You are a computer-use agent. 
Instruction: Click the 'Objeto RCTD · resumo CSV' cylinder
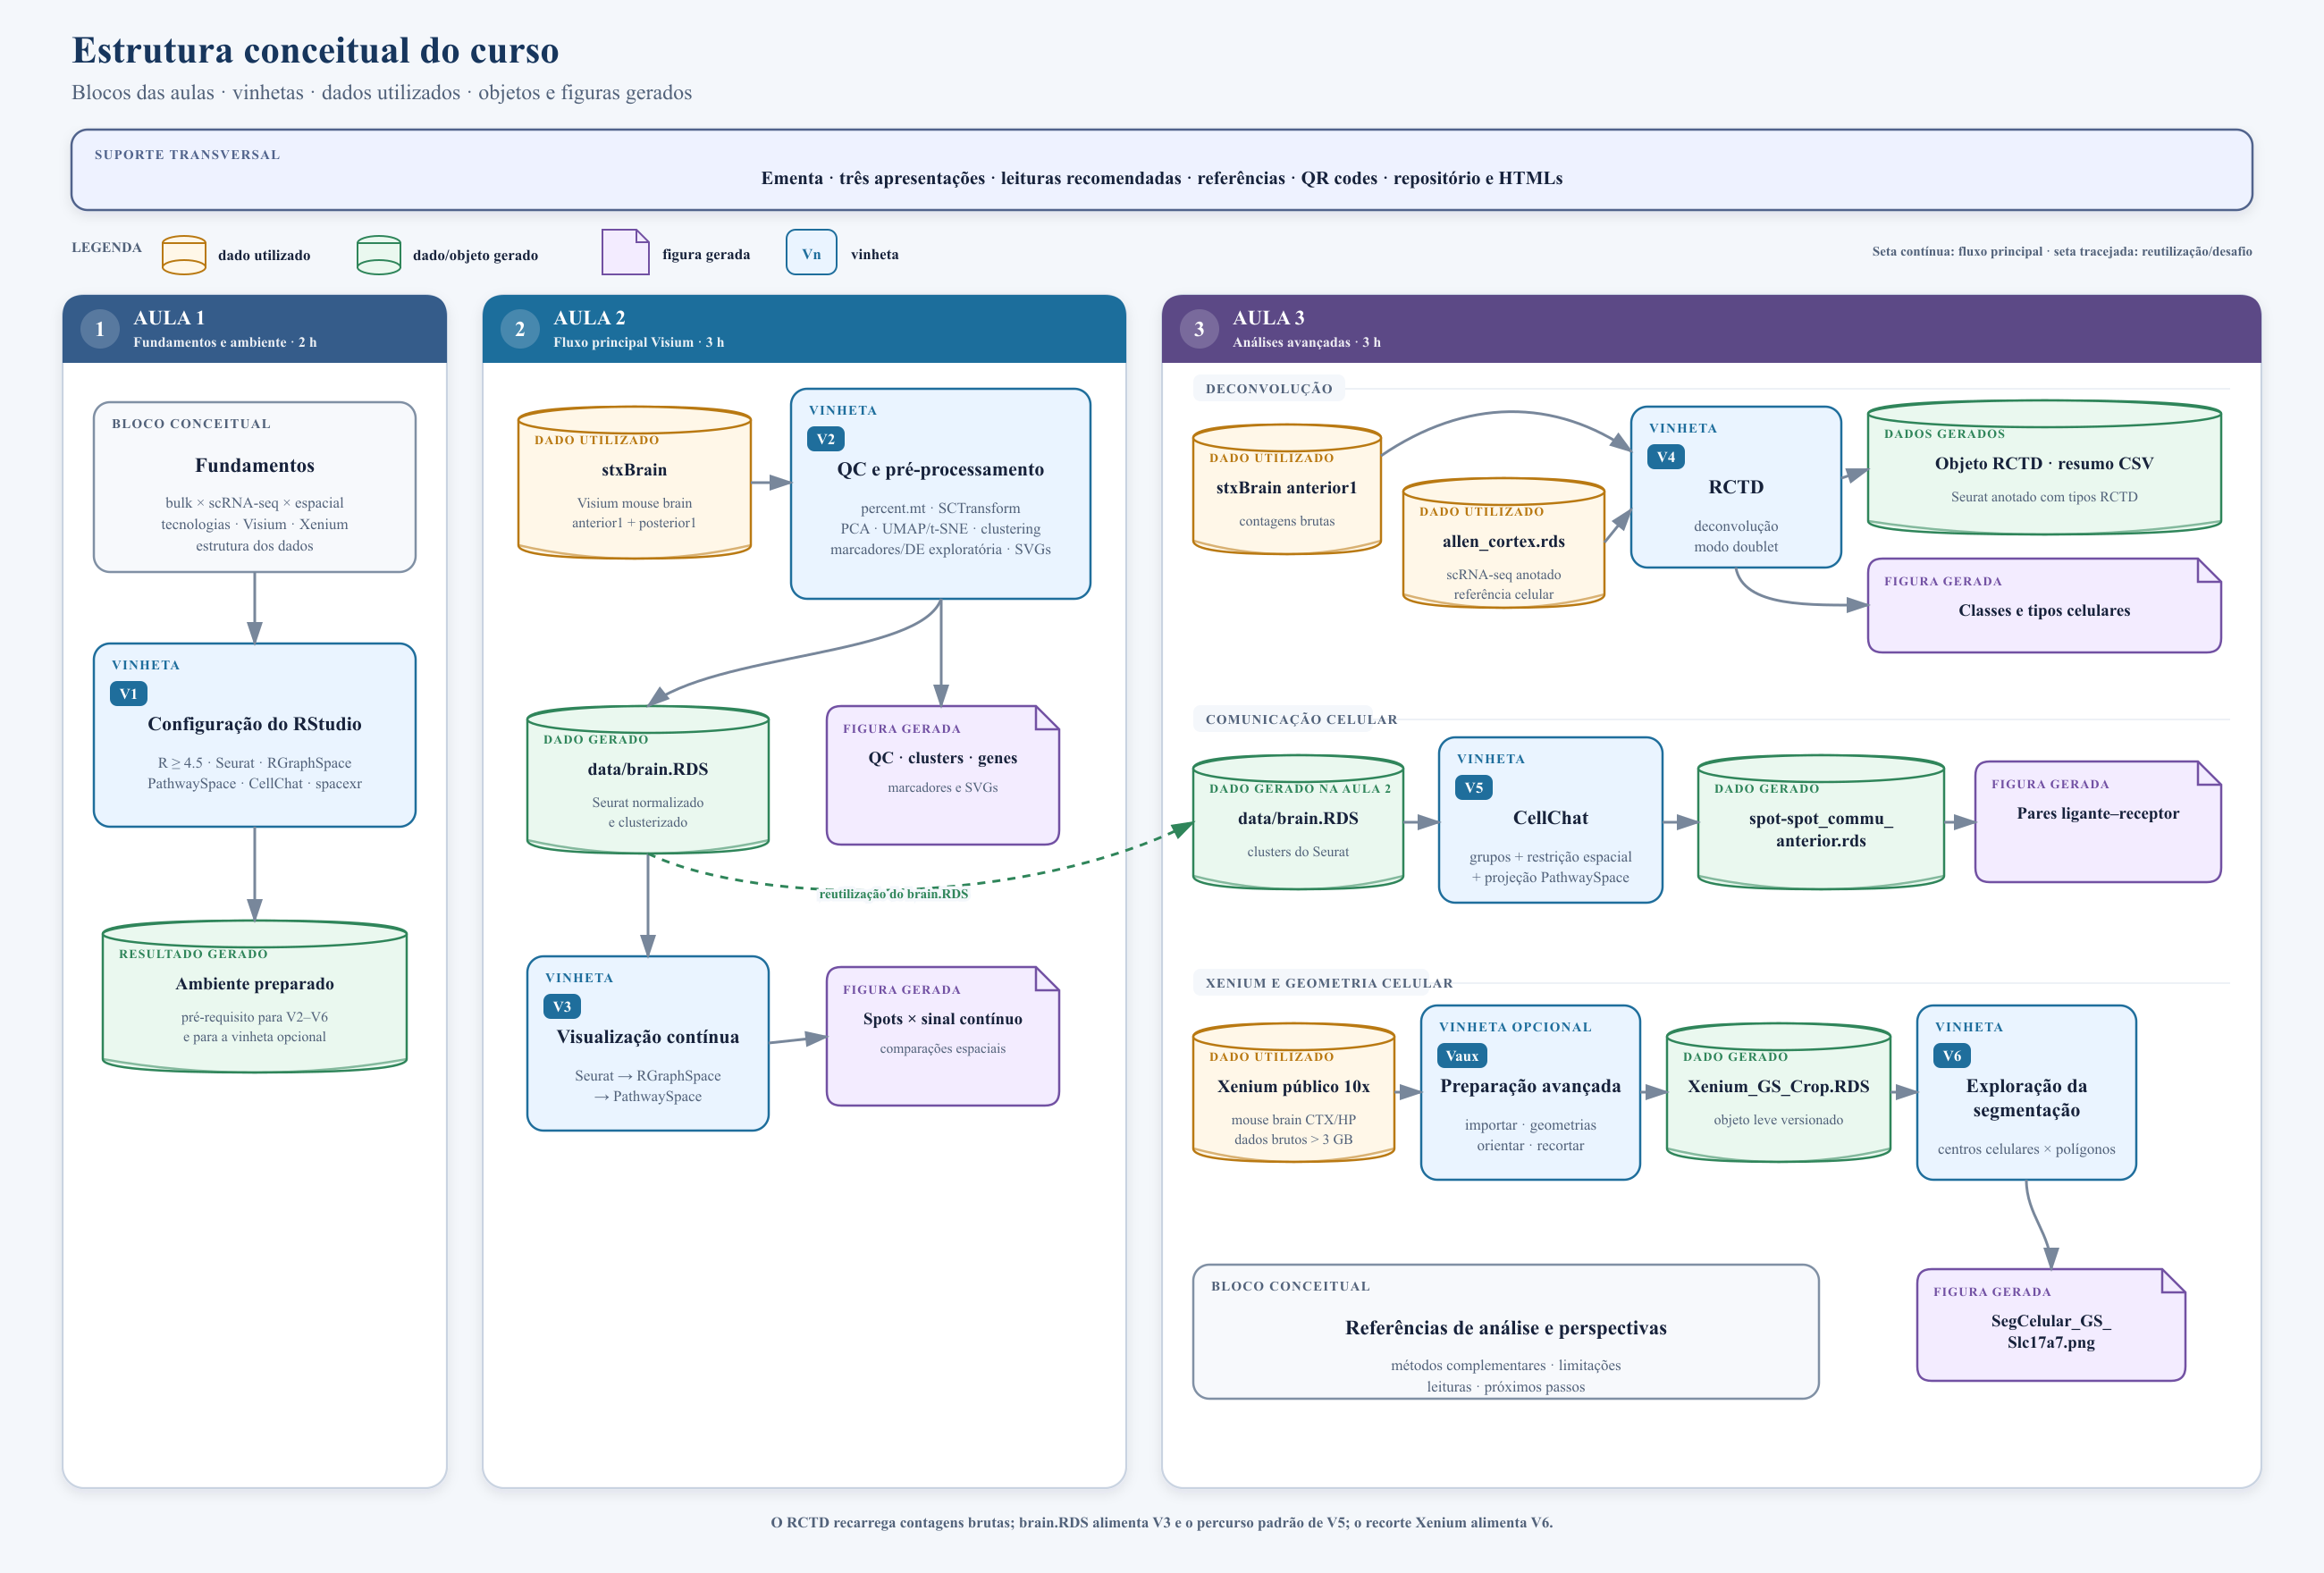2043,467
